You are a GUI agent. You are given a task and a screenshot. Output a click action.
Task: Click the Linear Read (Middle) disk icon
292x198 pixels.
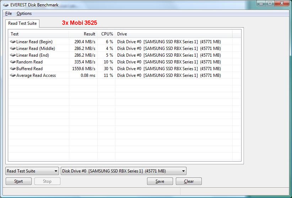pyautogui.click(x=13, y=49)
